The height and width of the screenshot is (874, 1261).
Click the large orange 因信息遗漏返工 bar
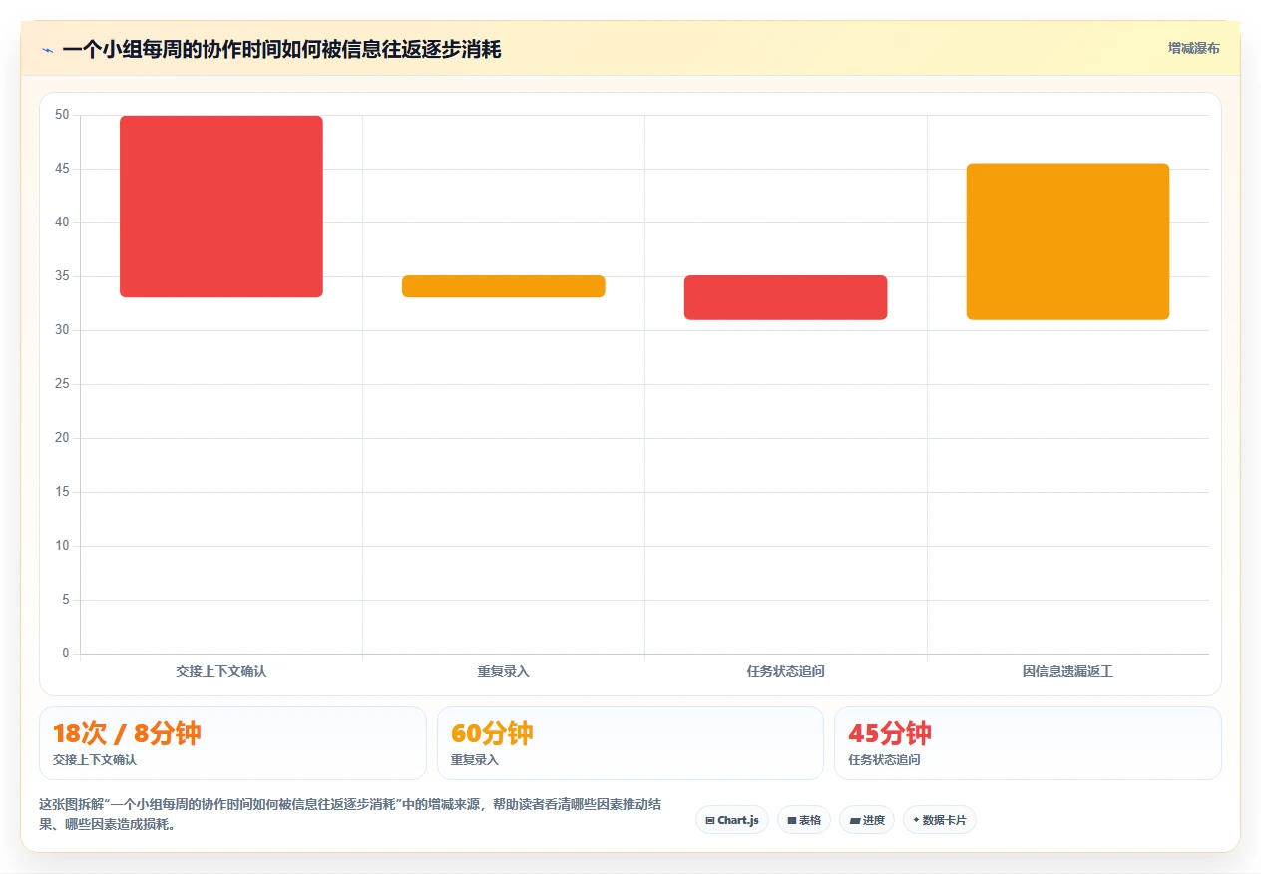coord(1068,241)
